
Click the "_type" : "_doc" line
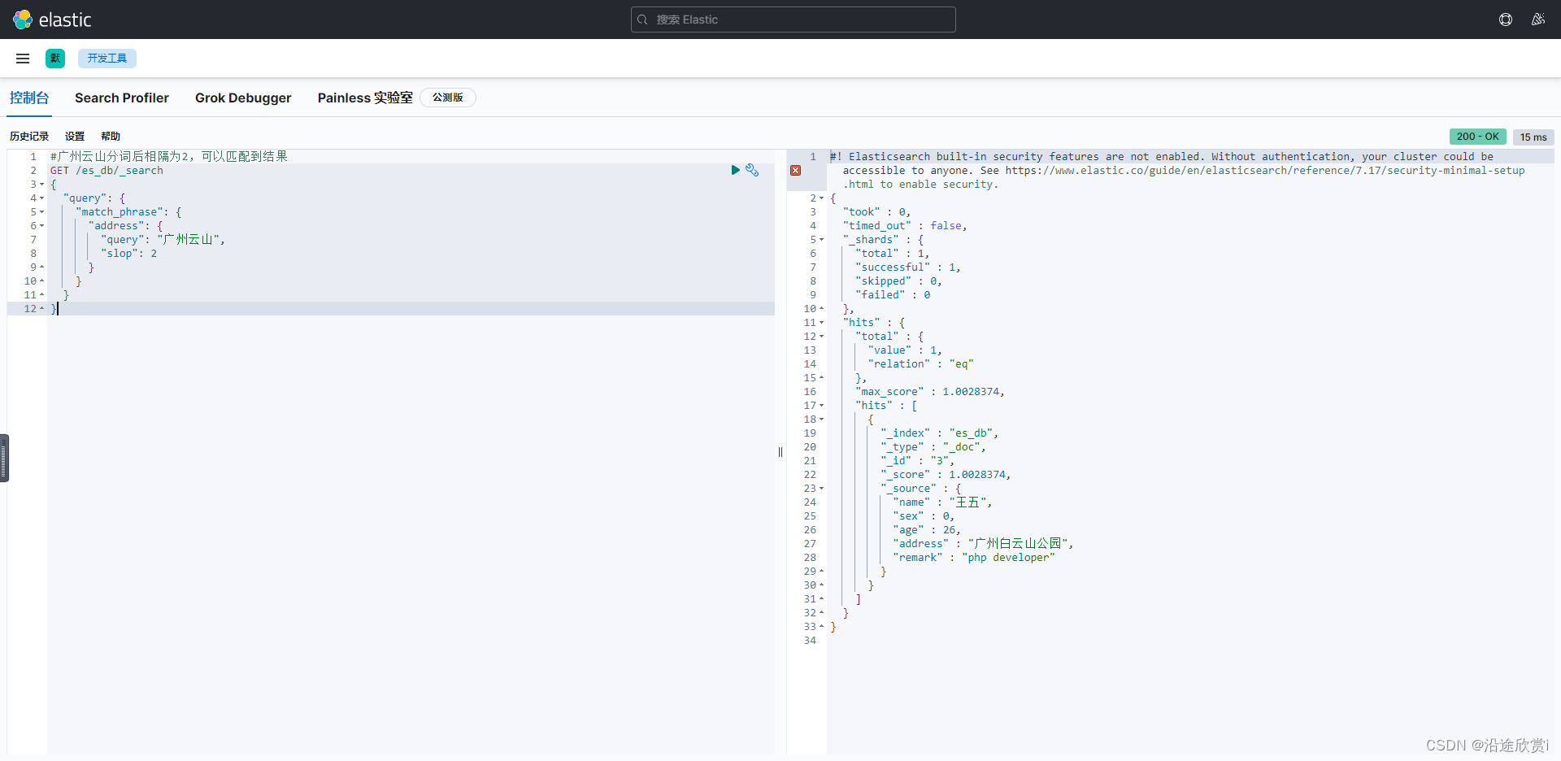[933, 447]
